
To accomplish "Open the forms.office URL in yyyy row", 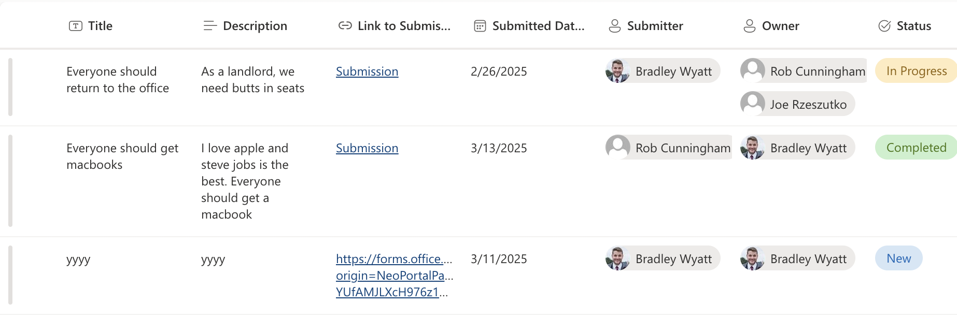I will point(395,276).
